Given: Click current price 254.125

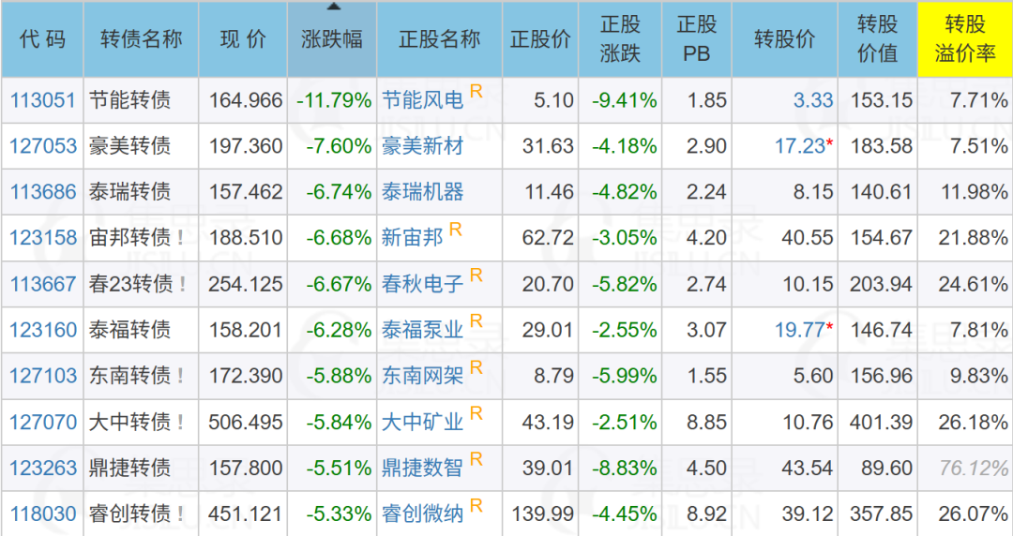Looking at the screenshot, I should click(x=246, y=284).
